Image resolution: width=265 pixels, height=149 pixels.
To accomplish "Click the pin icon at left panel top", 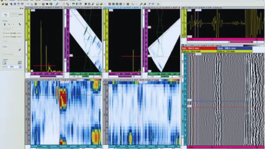I will [21, 8].
